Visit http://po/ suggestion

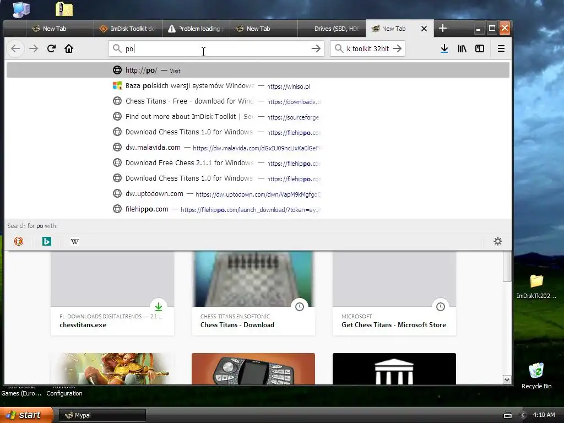(x=258, y=70)
